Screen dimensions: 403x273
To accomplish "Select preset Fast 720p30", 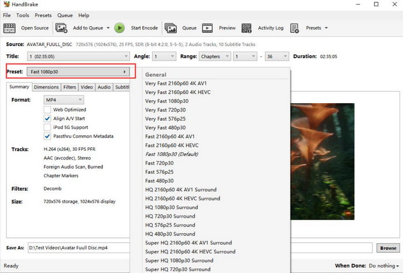I will 159,163.
